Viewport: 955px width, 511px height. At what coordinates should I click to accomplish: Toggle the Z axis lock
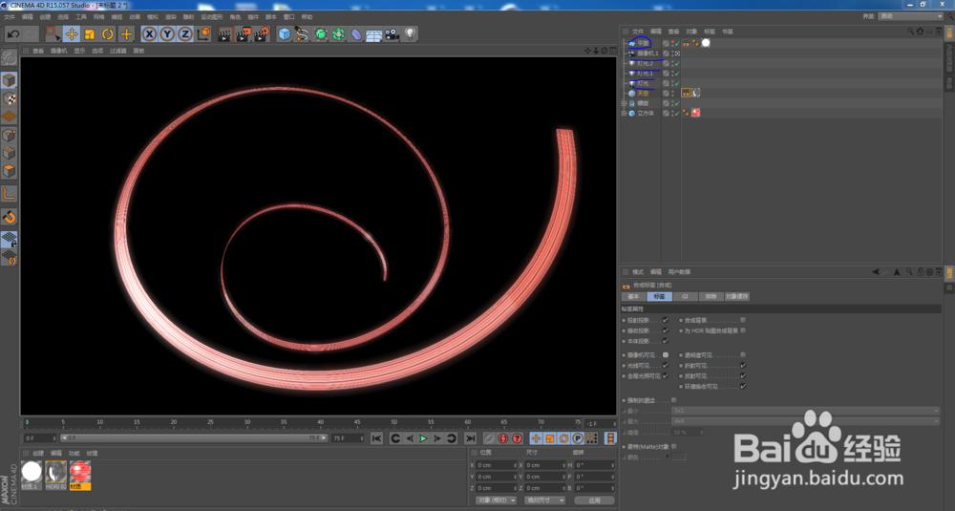click(x=185, y=34)
